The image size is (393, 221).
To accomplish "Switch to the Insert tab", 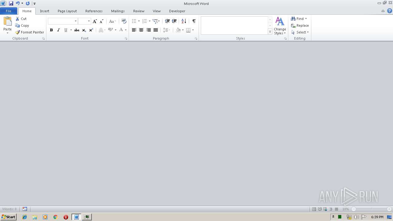I will tap(45, 11).
